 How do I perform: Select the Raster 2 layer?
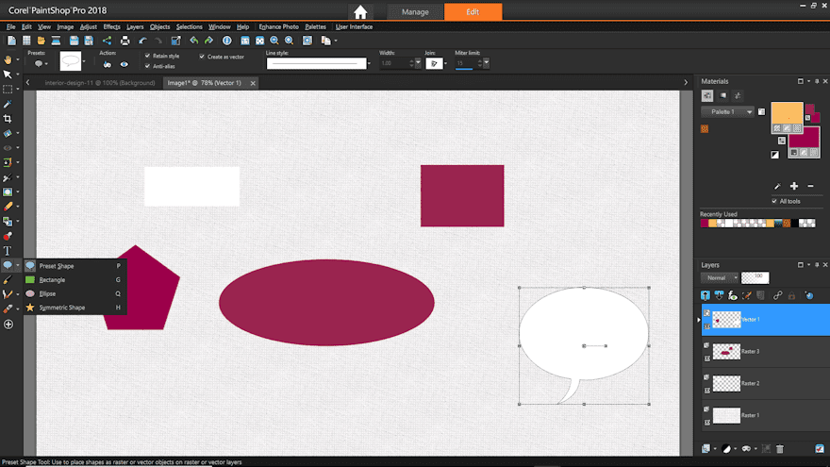tap(750, 383)
